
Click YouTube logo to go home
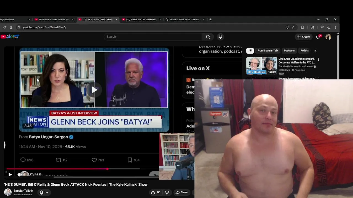tap(10, 37)
